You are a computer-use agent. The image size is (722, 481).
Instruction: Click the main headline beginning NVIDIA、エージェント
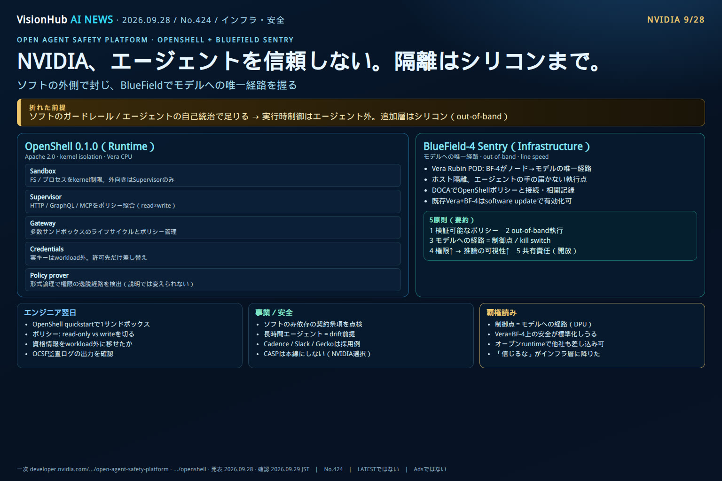(x=309, y=61)
